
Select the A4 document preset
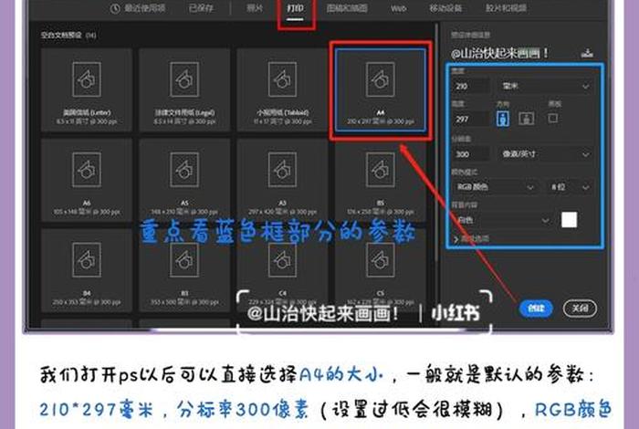point(381,90)
